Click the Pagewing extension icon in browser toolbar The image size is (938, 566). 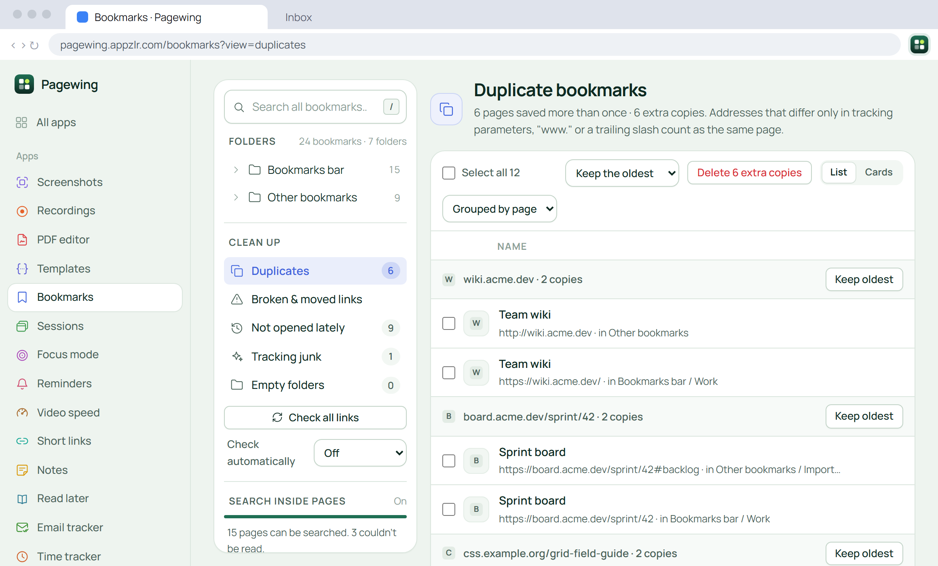tap(919, 44)
